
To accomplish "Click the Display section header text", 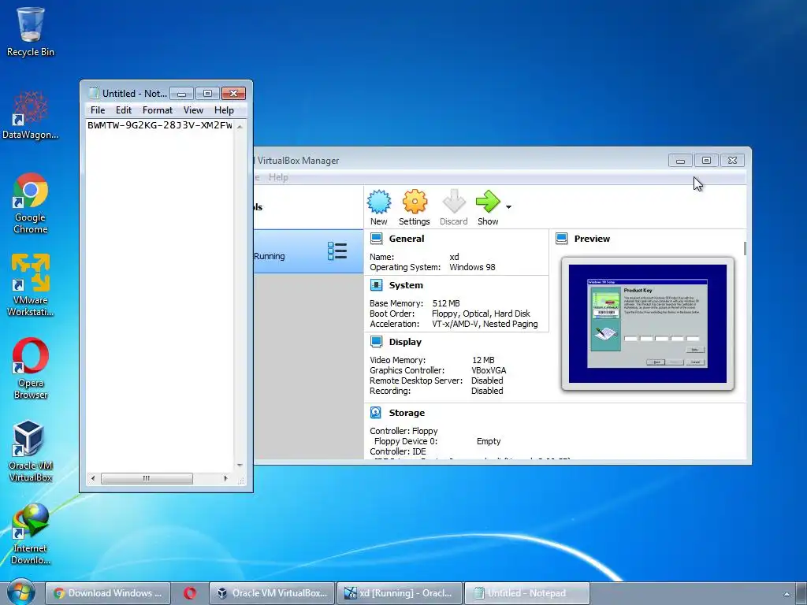I will point(405,342).
